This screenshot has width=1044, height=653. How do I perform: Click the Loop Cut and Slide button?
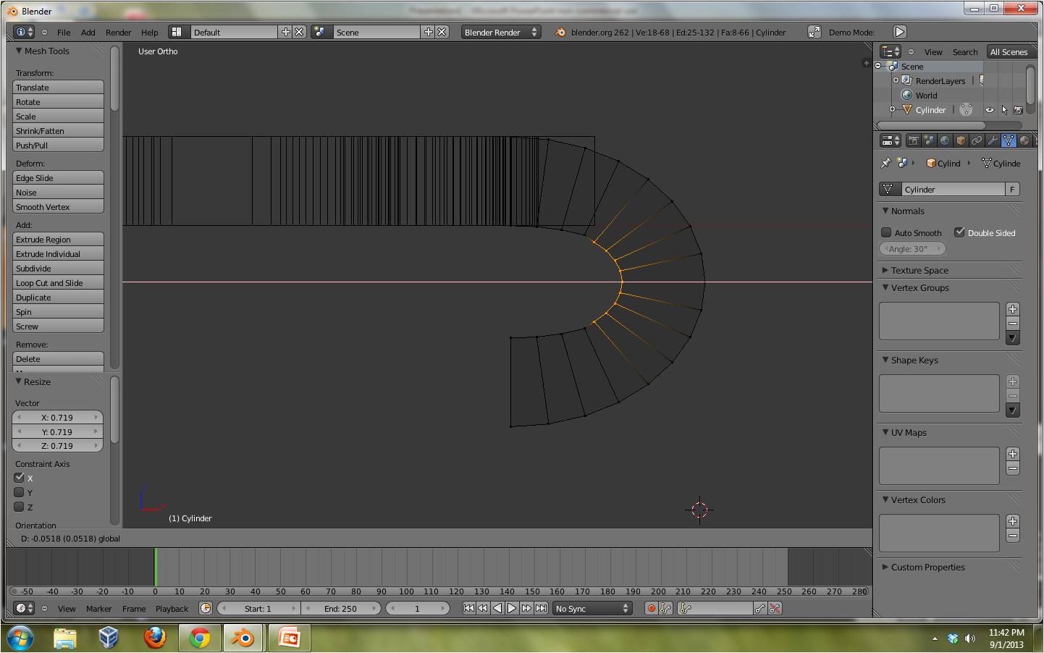(x=59, y=282)
